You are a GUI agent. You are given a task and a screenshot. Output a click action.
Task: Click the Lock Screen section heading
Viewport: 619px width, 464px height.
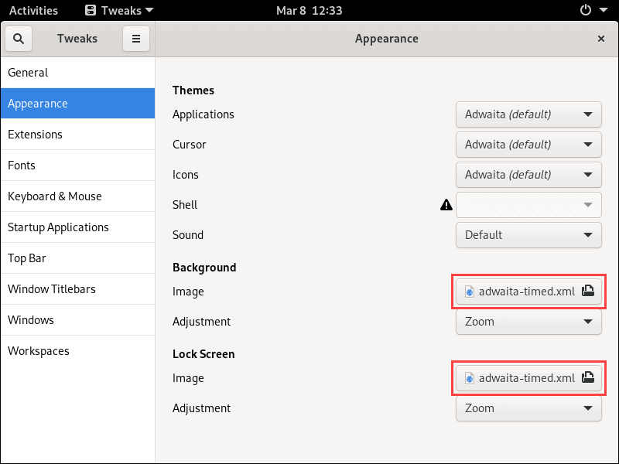[x=203, y=354]
